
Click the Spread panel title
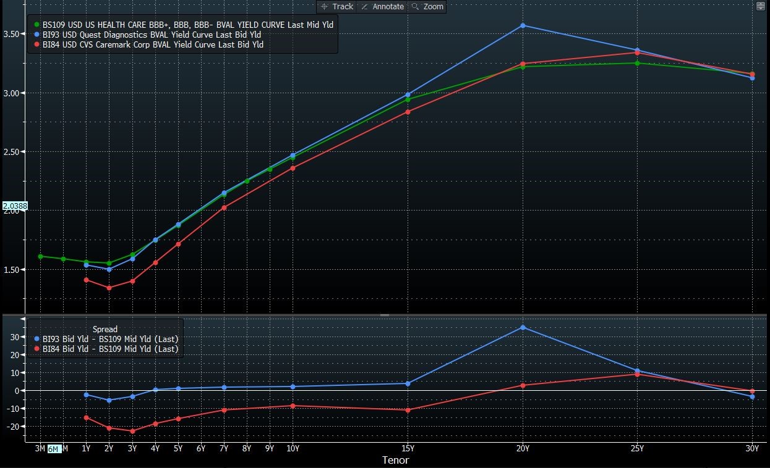(x=105, y=329)
